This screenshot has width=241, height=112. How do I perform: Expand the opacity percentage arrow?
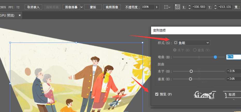(157, 7)
